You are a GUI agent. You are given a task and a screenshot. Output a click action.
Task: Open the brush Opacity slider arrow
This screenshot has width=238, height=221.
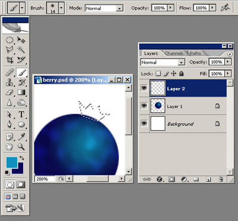[x=170, y=8]
